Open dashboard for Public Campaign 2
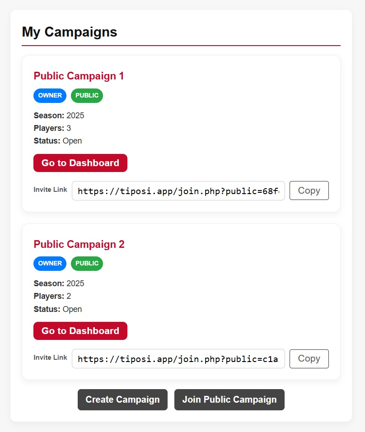 coord(80,330)
